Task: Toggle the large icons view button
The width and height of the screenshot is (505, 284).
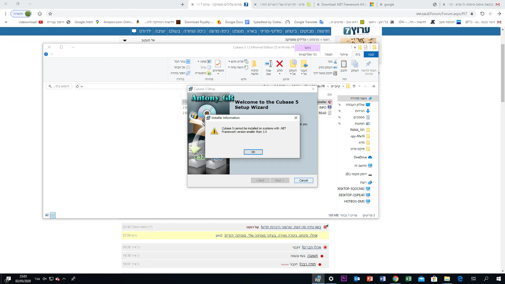Action: (47, 215)
